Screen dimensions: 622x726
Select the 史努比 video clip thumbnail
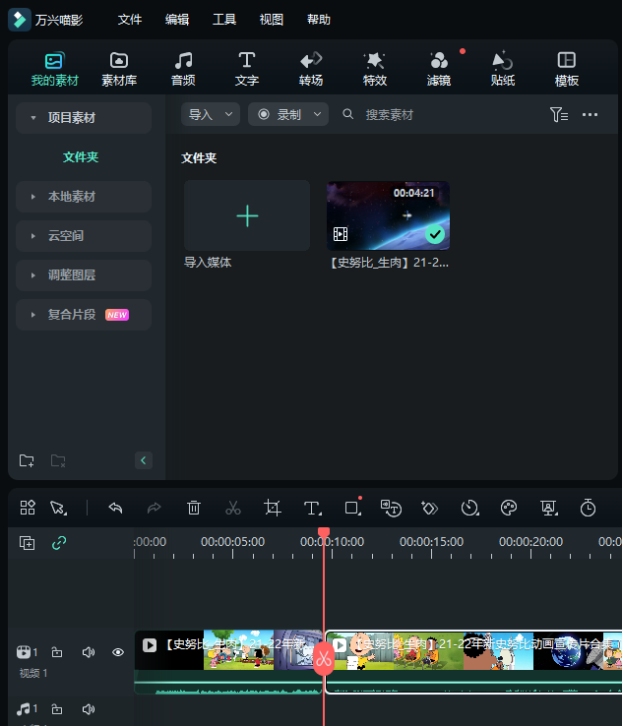(388, 215)
